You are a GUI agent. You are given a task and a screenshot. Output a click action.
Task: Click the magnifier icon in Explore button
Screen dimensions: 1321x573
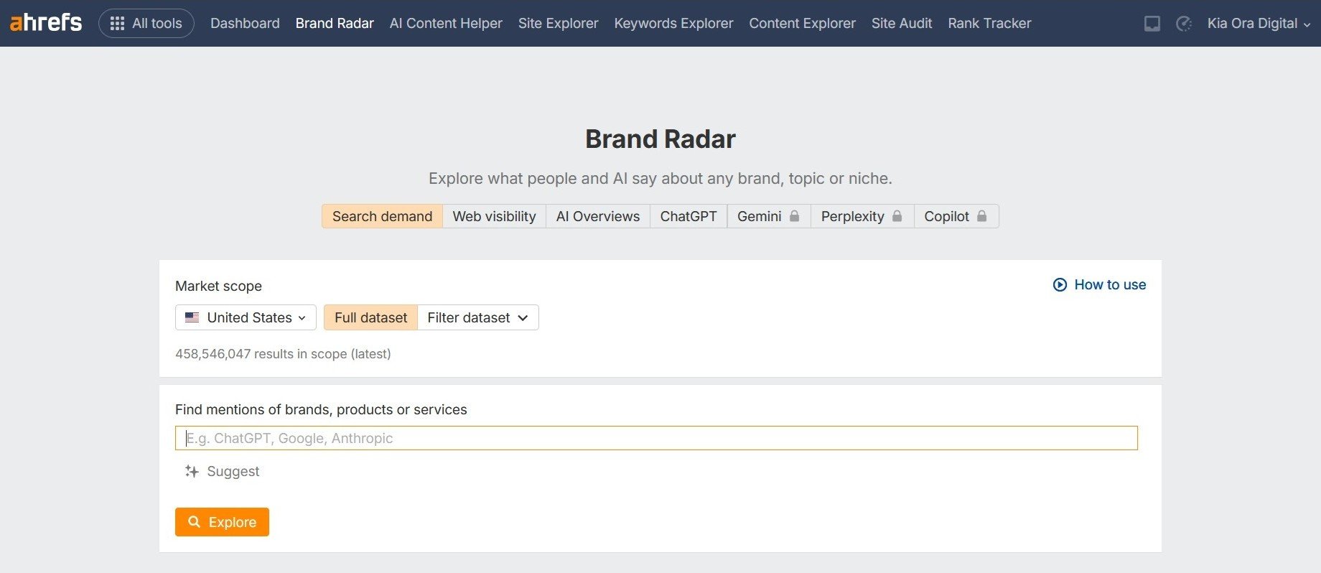tap(194, 522)
